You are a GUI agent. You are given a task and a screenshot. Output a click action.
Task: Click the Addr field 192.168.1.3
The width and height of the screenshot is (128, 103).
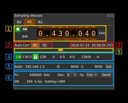point(40,67)
